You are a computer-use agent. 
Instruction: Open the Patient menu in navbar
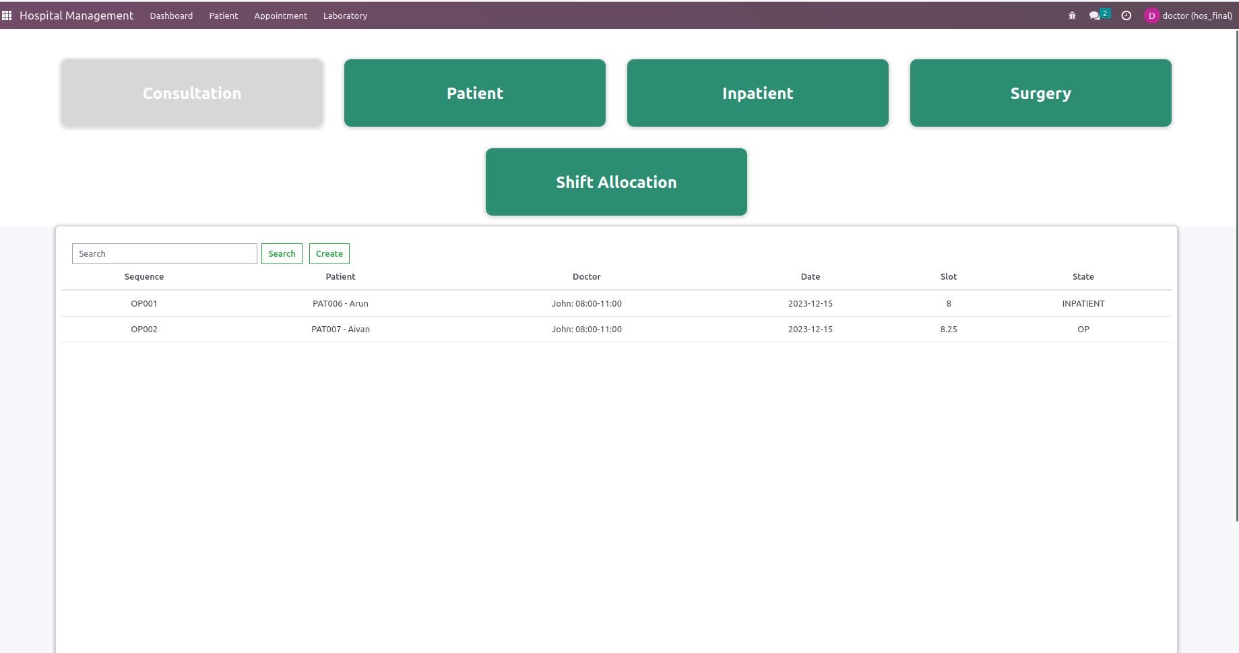click(223, 15)
